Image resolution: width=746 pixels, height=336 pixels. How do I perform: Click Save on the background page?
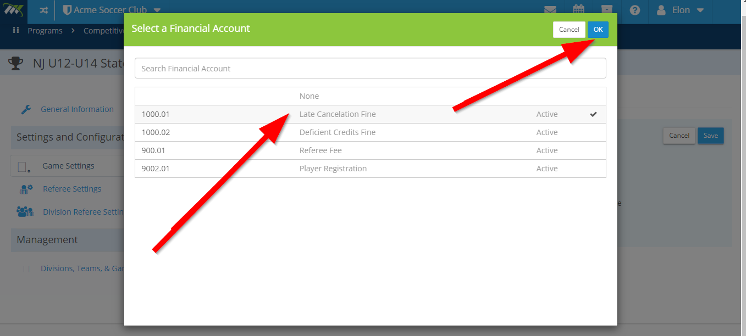[711, 136]
